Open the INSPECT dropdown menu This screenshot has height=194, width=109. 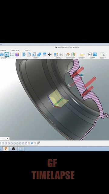click(x=81, y=58)
